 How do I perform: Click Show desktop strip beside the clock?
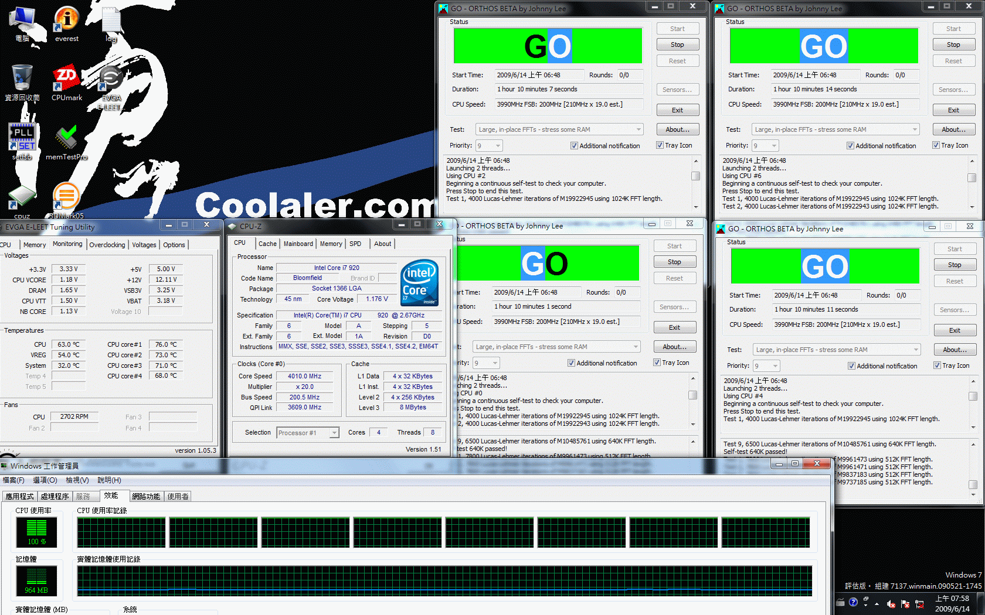(x=980, y=603)
